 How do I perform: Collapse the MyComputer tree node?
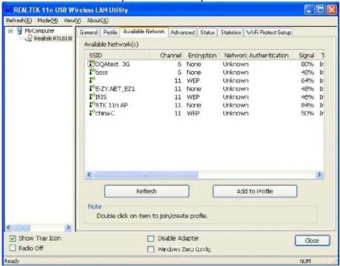tap(10, 31)
